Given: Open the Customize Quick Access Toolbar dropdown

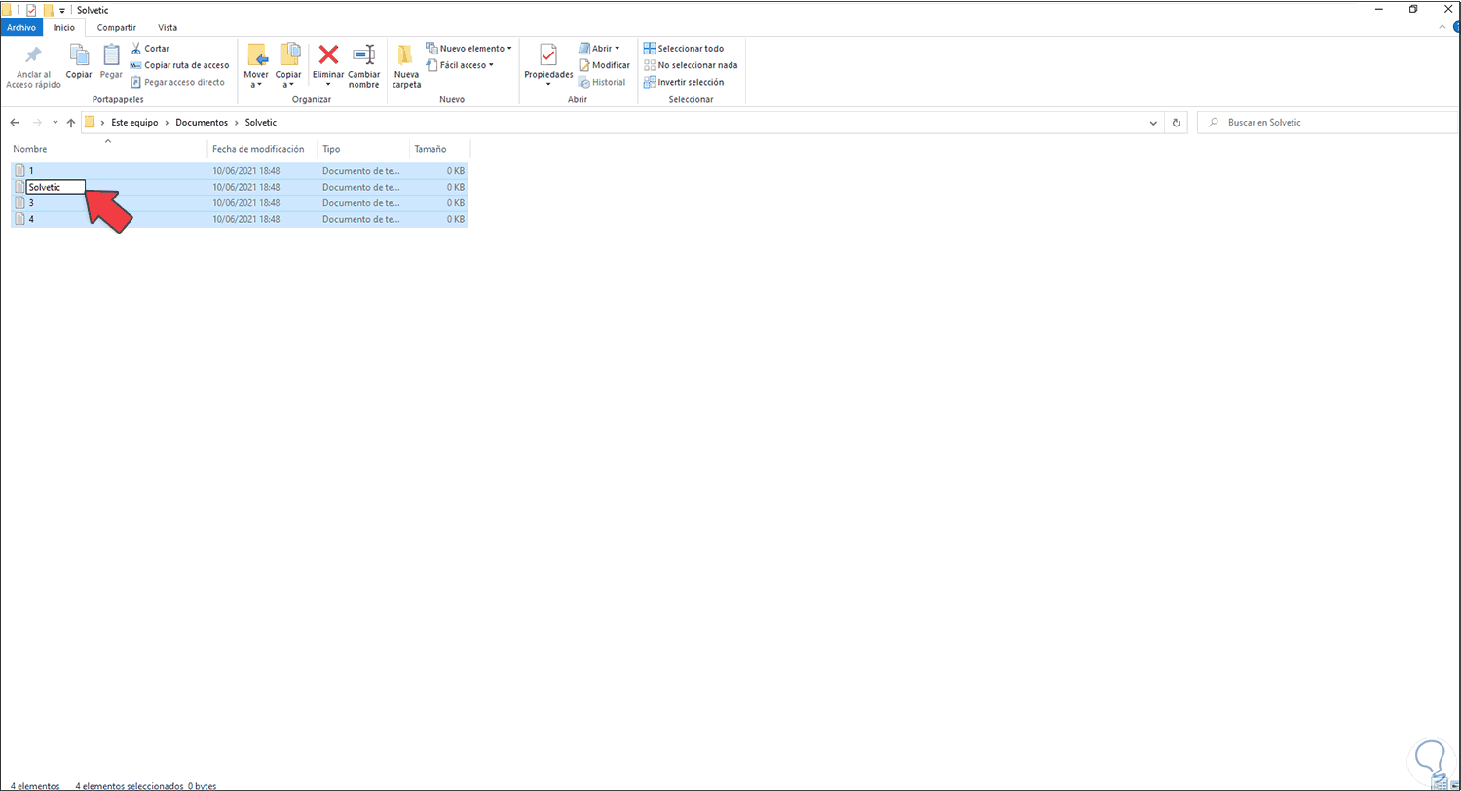Looking at the screenshot, I should pyautogui.click(x=62, y=11).
